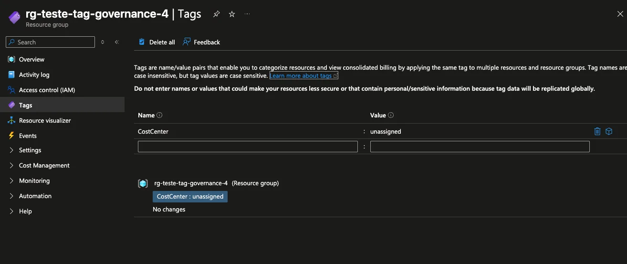Click the empty new tag Value field
The image size is (627, 264).
pos(480,147)
